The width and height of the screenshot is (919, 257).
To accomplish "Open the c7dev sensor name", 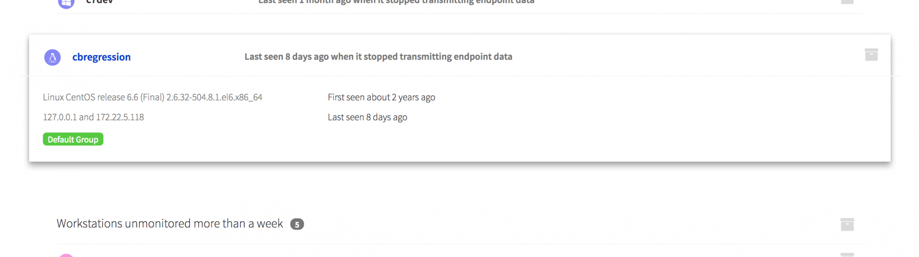I will 99,2.
